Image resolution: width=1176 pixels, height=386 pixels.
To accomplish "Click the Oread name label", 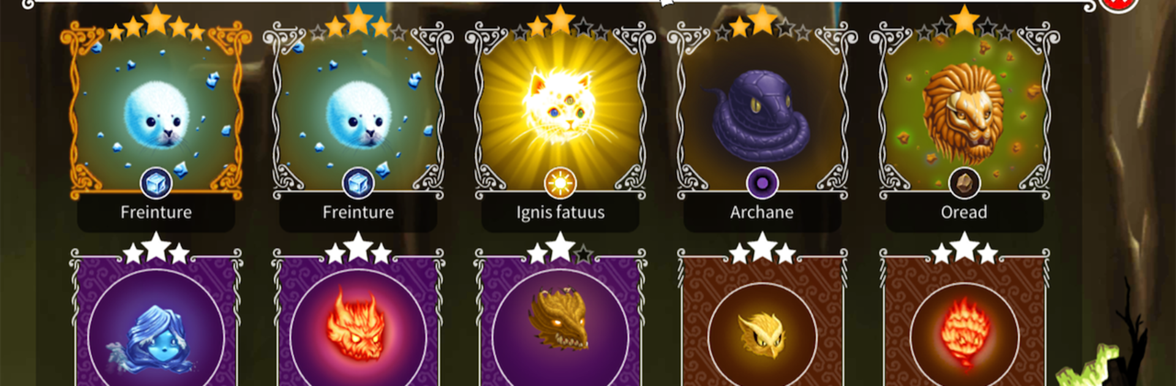I will click(964, 212).
